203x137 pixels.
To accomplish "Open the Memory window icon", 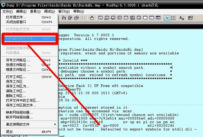I will (x=126, y=18).
